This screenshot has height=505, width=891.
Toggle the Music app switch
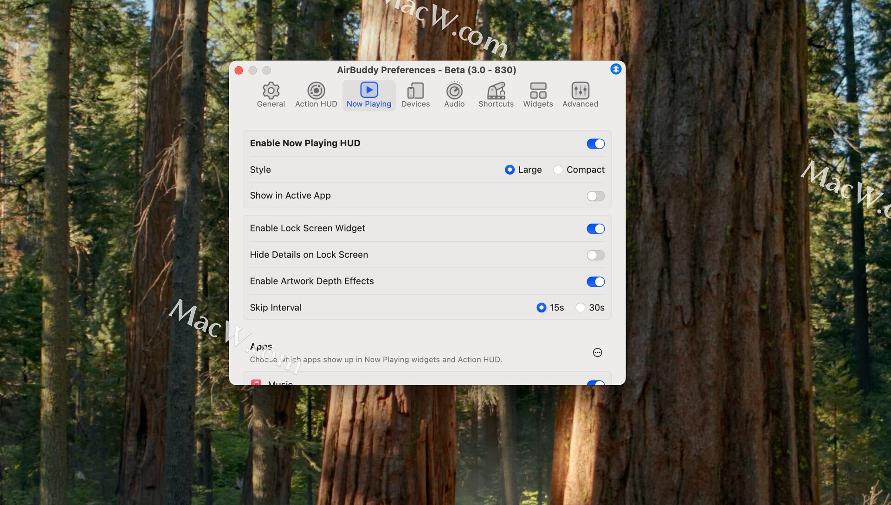pyautogui.click(x=595, y=383)
